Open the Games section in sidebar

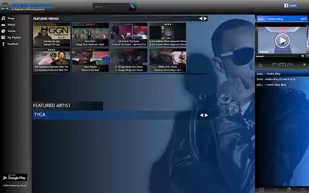pos(12,31)
